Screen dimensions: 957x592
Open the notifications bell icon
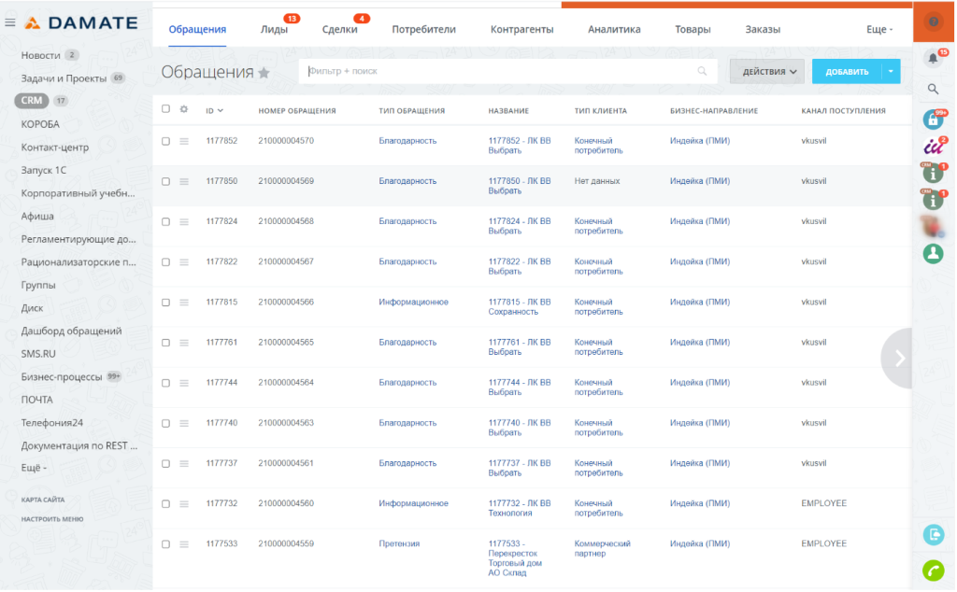point(934,58)
